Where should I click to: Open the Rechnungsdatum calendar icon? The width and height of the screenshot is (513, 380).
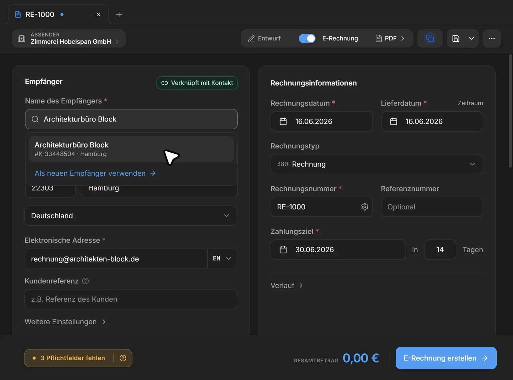[x=283, y=122]
